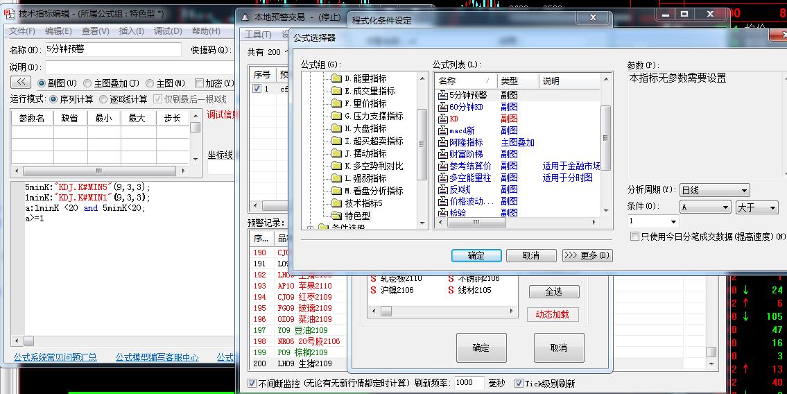This screenshot has height=394, width=787.
Task: Click 取消 in 公式选择器 dialog
Action: (x=531, y=255)
